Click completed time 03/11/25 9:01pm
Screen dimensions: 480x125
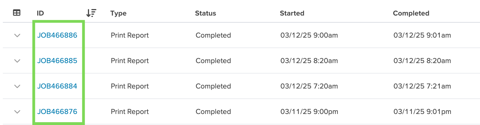[422, 112]
